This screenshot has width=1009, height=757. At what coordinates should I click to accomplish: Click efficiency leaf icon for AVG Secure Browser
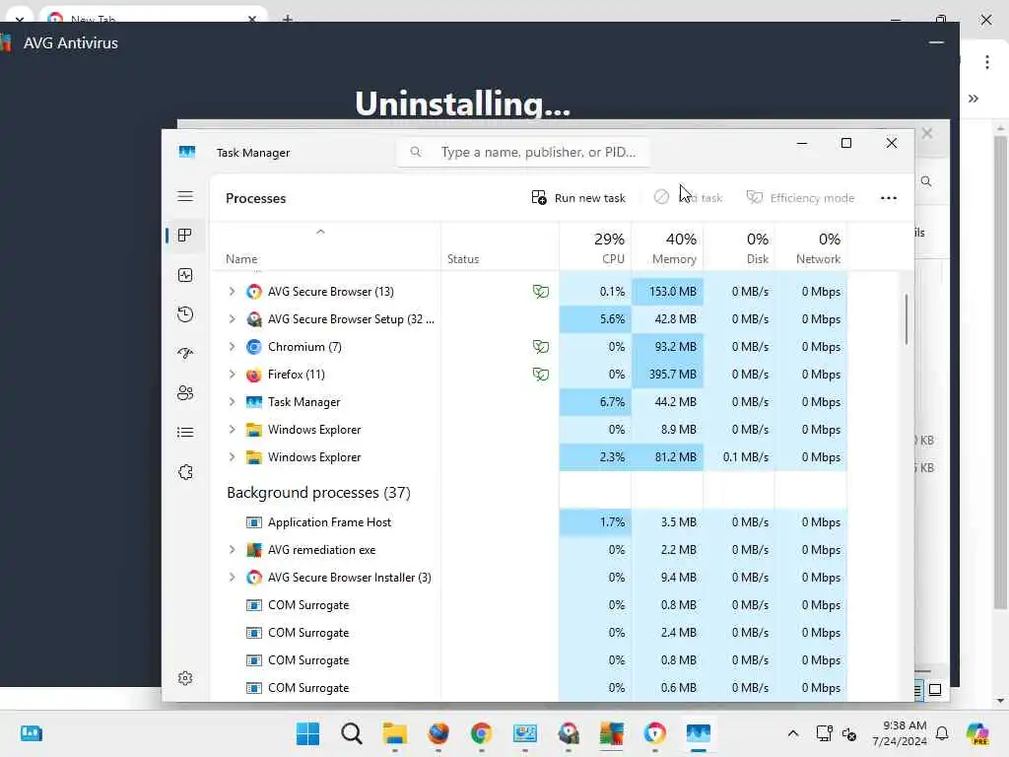(541, 292)
